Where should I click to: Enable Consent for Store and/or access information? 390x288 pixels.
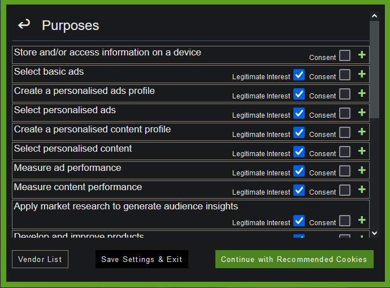345,55
